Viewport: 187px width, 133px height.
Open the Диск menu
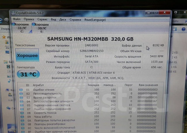tap(63, 20)
